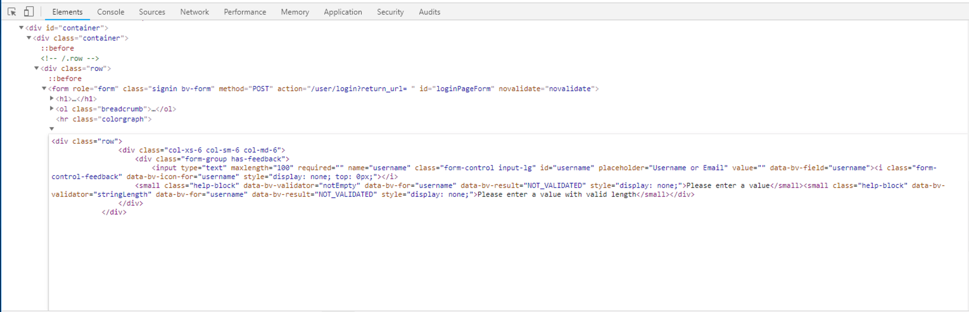This screenshot has height=312, width=969.
Task: Collapse the arrow above the HTML editor
Action: (x=52, y=128)
